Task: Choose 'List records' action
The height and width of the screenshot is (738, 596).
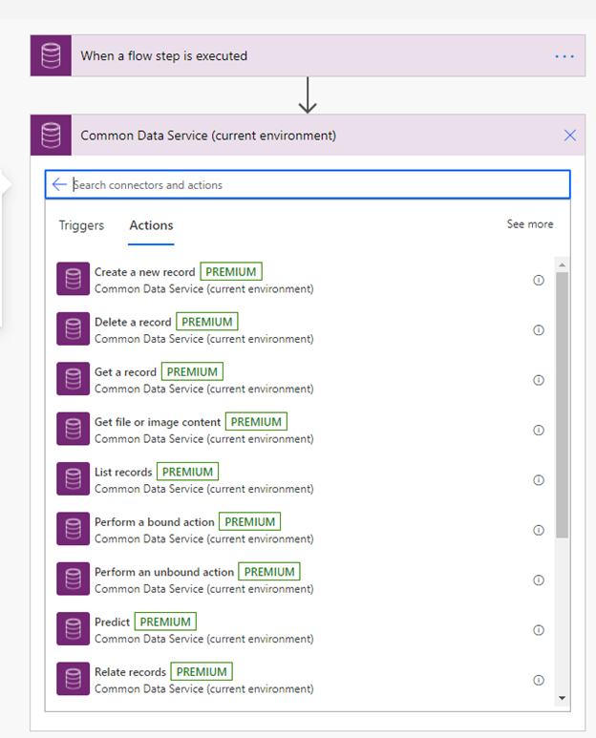Action: (x=301, y=478)
